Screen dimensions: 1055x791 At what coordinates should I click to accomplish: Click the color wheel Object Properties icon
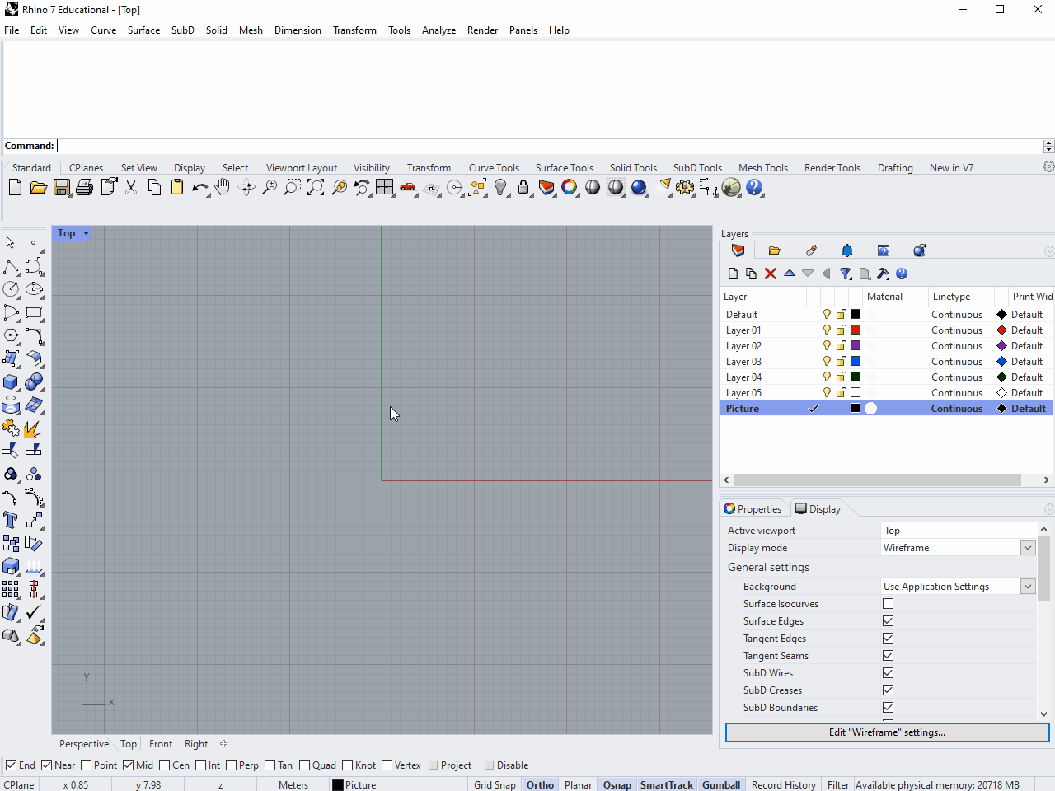pos(570,188)
